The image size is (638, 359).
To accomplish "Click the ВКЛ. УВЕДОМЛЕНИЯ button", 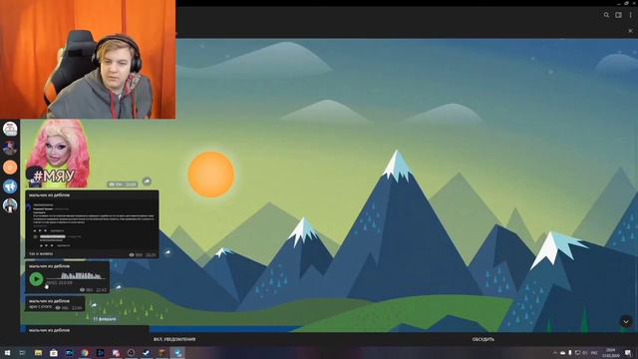I will coord(174,339).
